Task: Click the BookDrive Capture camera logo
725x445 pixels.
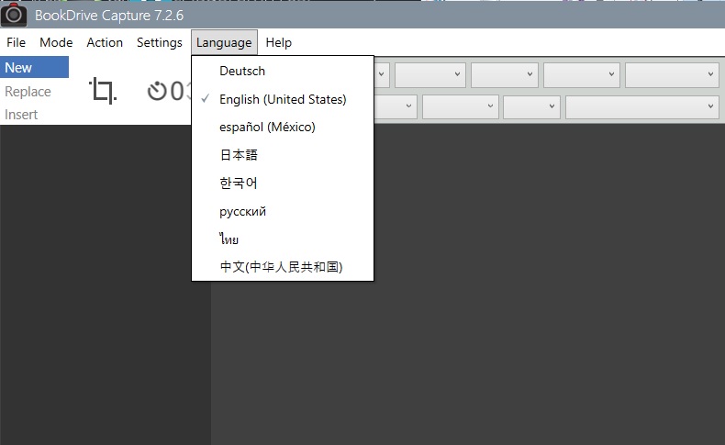Action: [14, 15]
